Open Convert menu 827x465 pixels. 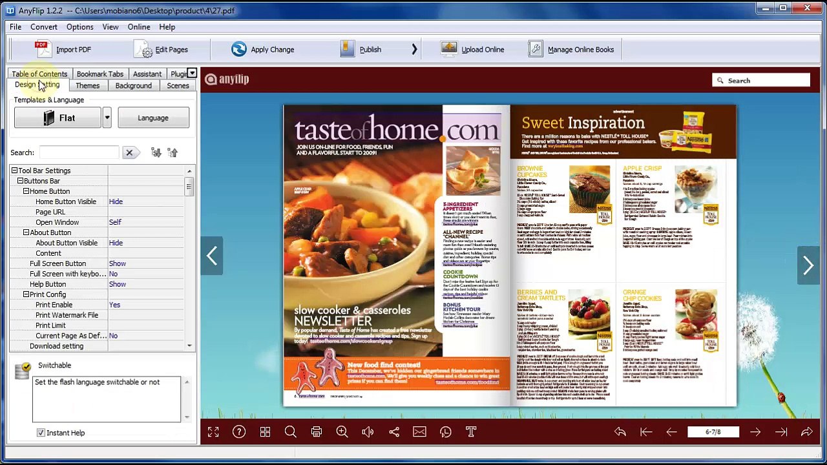[x=44, y=27]
